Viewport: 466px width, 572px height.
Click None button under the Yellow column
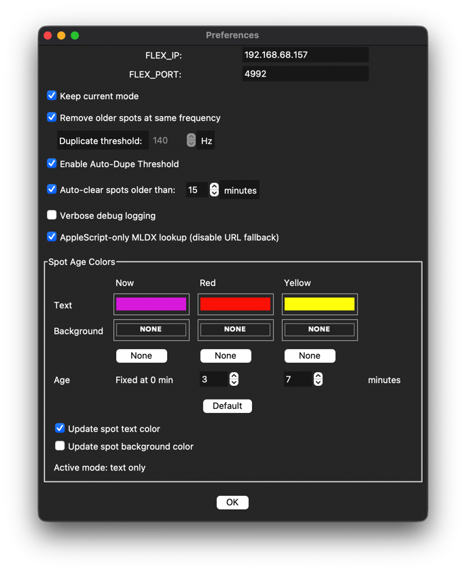[310, 356]
